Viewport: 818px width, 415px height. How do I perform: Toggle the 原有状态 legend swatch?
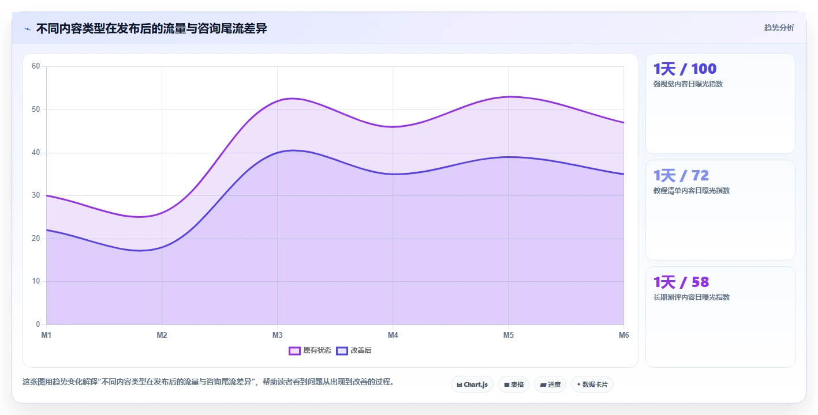(294, 350)
